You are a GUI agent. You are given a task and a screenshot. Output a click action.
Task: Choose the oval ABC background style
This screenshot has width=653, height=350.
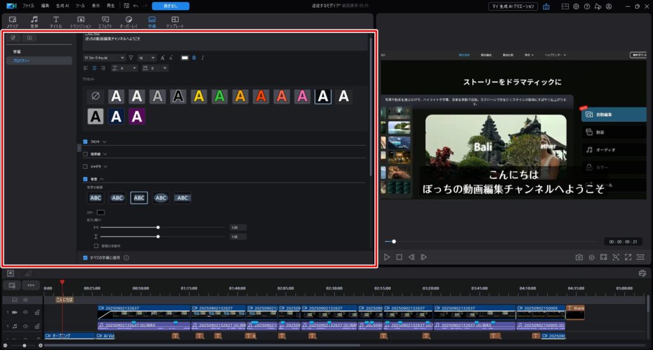(161, 198)
